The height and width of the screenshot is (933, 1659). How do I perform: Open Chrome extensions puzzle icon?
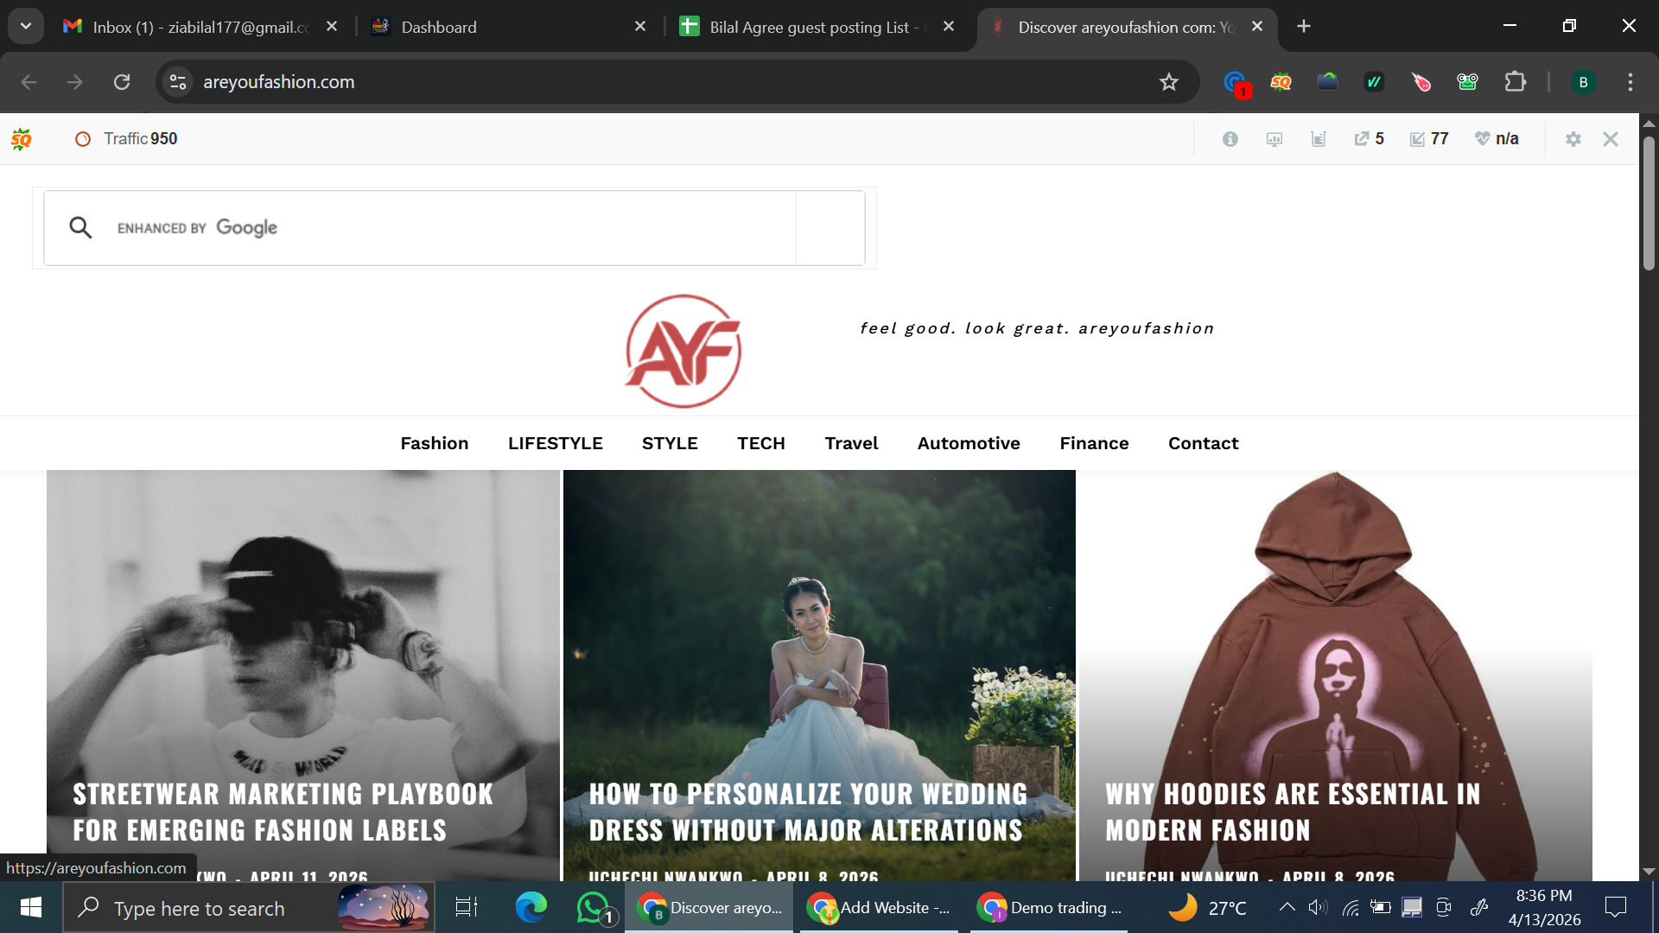pos(1515,82)
